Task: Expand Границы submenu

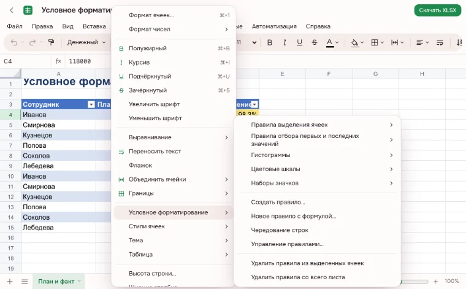Action: (x=174, y=193)
